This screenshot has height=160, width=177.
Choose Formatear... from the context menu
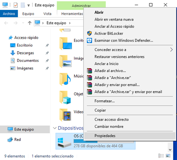click(129, 101)
